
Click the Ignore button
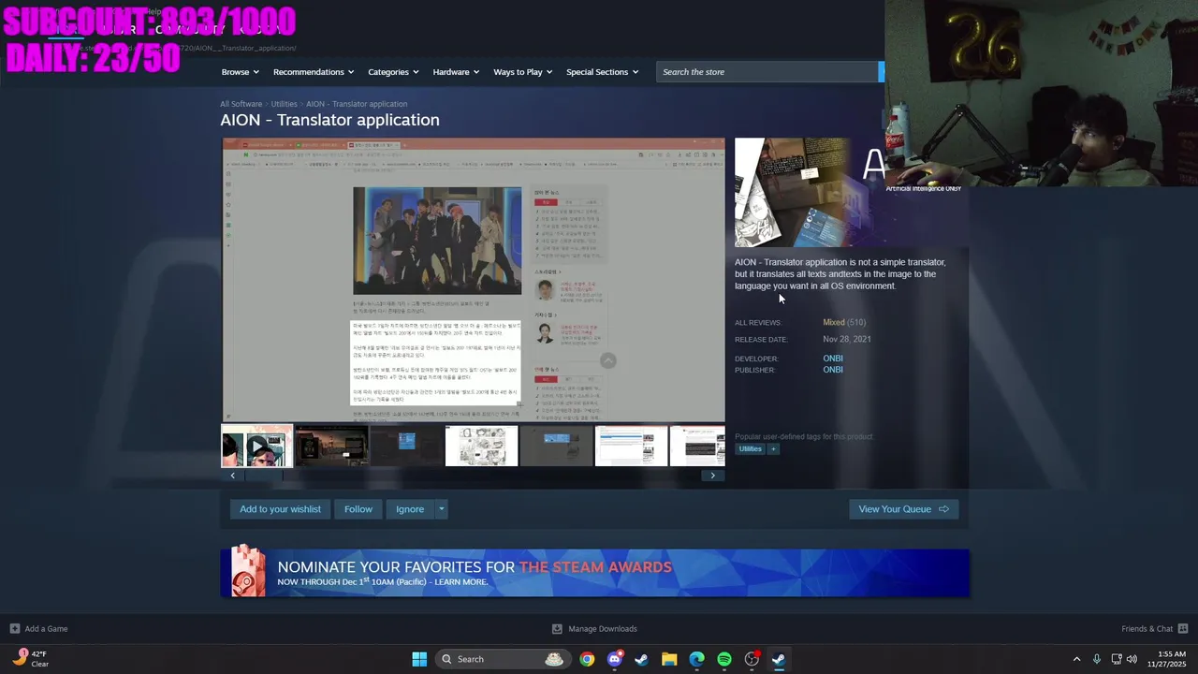(x=410, y=509)
